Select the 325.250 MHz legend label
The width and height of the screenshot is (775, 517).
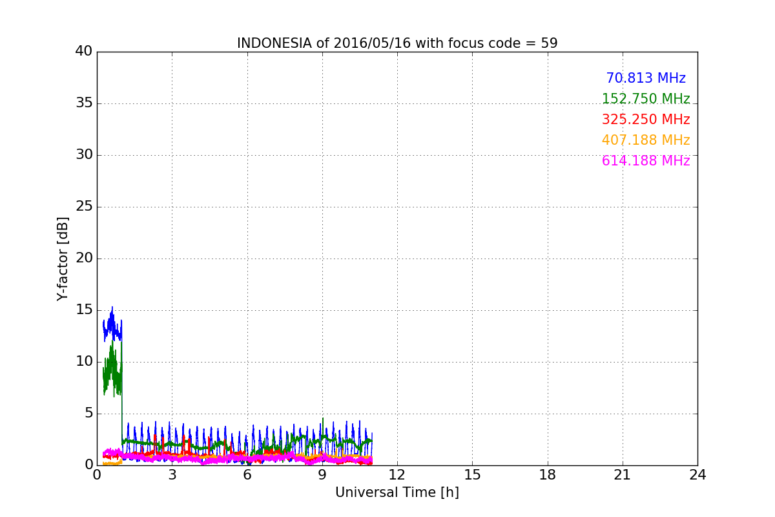[x=646, y=120]
